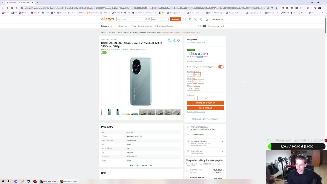Image resolution: width=327 pixels, height=184 pixels.
Task: Open Windows taskbar search icon
Action: pos(9,181)
